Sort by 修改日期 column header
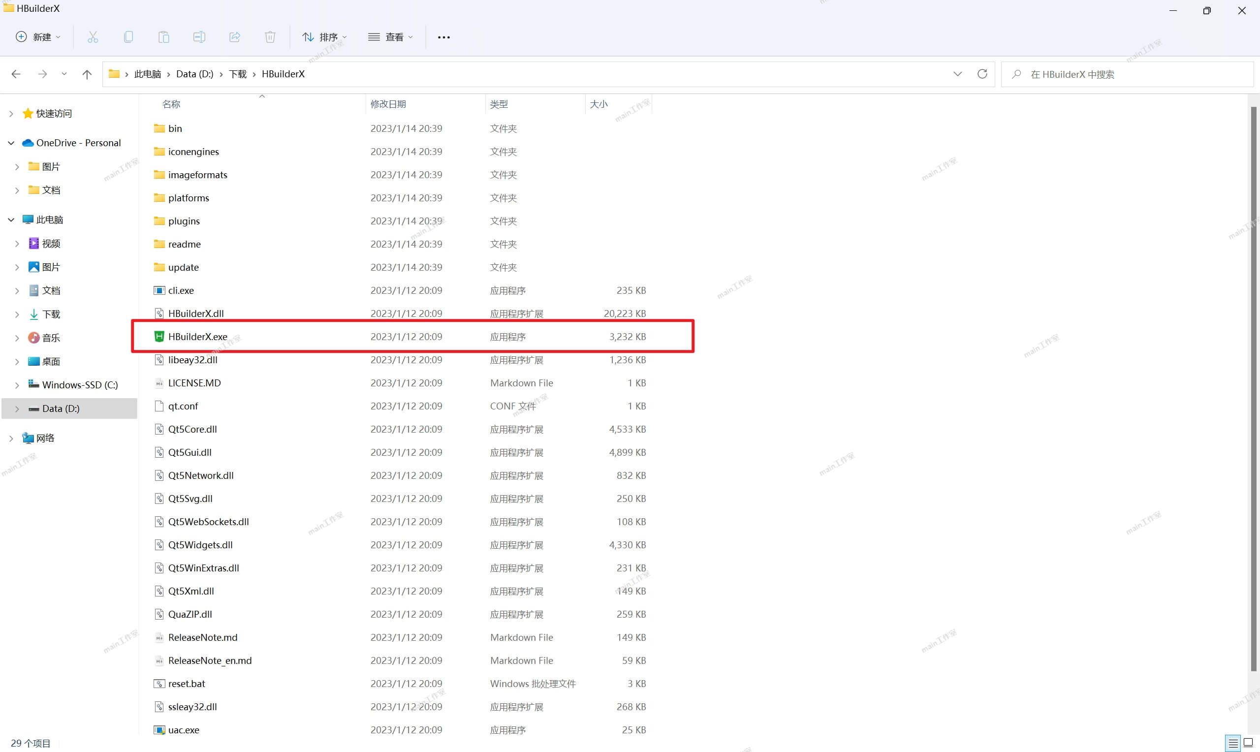This screenshot has width=1260, height=752. pos(388,104)
